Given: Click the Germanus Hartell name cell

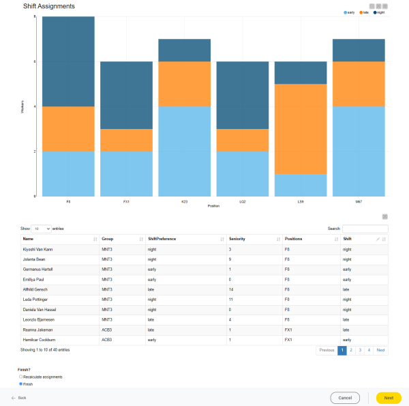Looking at the screenshot, I should click(x=60, y=270).
